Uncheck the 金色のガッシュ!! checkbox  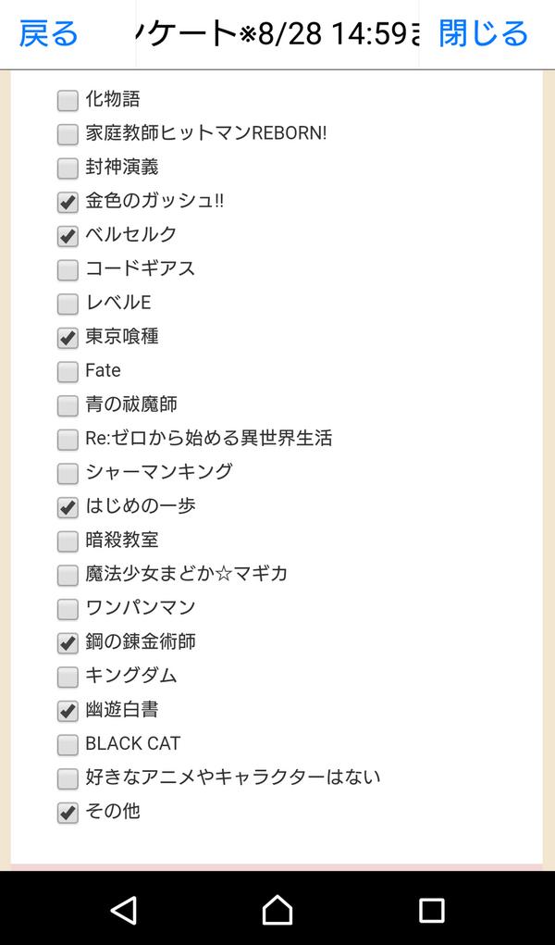[68, 202]
